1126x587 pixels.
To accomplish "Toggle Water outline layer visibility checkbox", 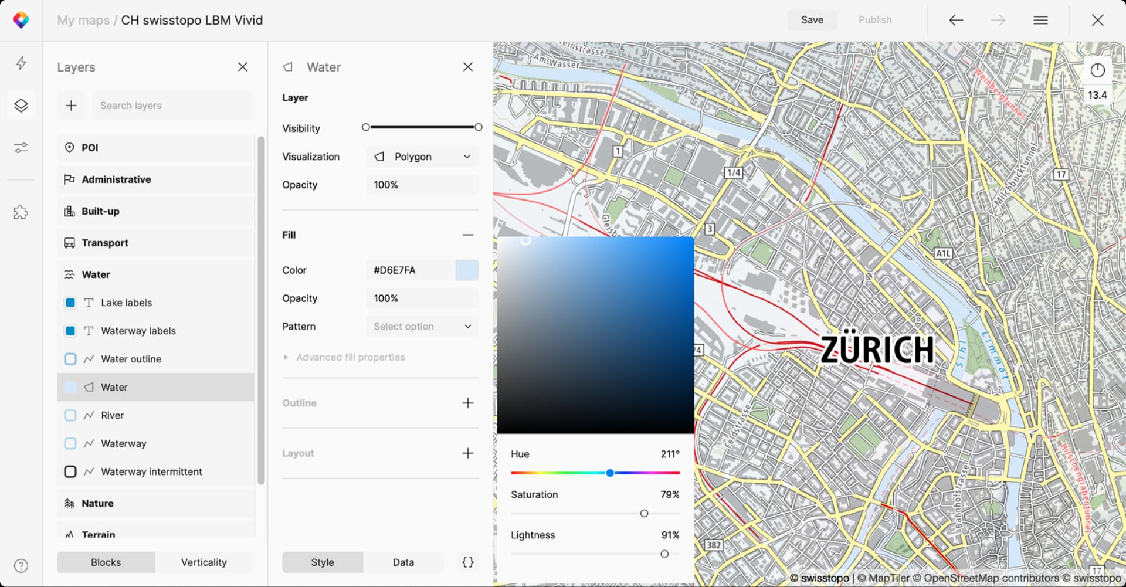I will [x=70, y=359].
